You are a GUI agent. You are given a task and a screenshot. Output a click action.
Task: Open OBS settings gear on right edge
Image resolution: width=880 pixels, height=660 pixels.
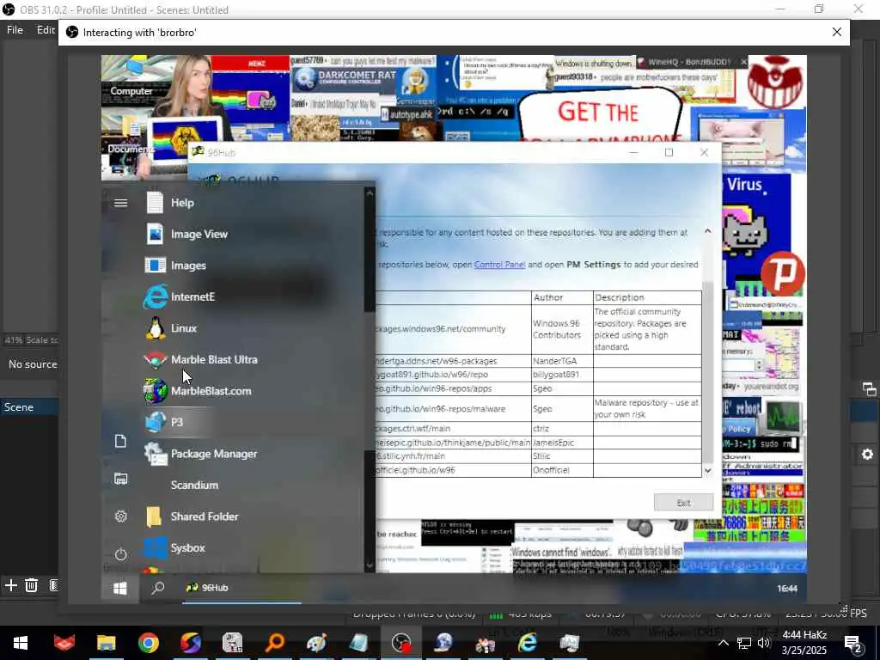867,455
